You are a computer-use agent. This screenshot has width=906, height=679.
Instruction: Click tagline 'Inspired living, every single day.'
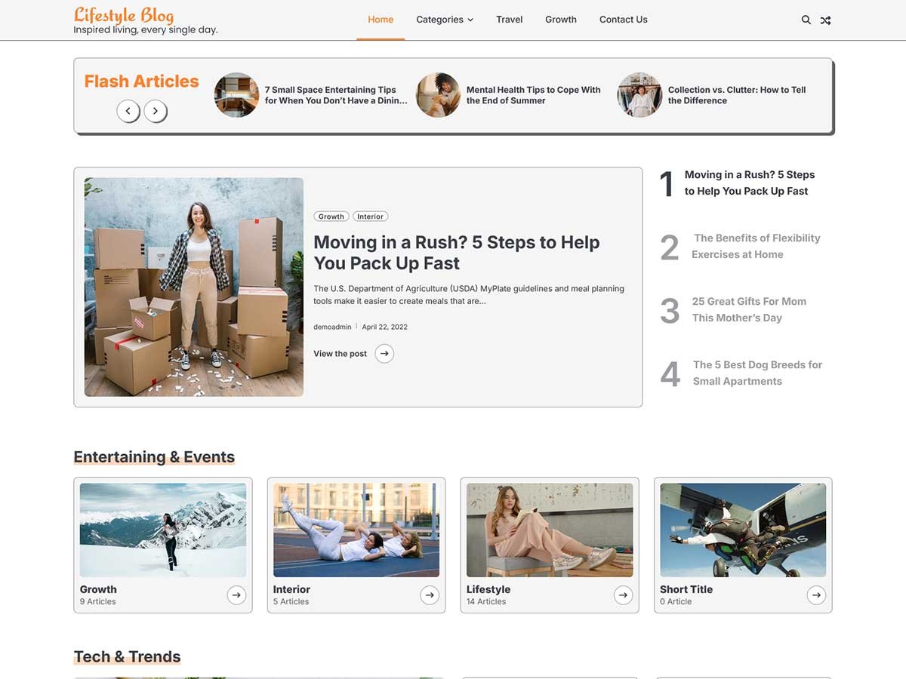(x=146, y=30)
